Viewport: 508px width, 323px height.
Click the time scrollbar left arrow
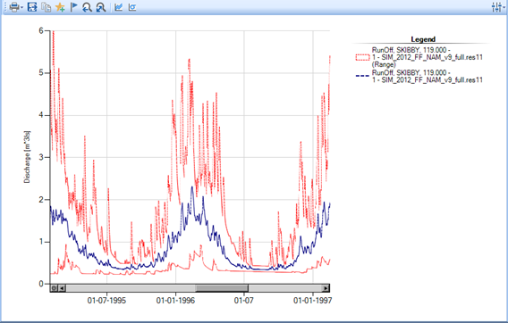tap(62, 288)
